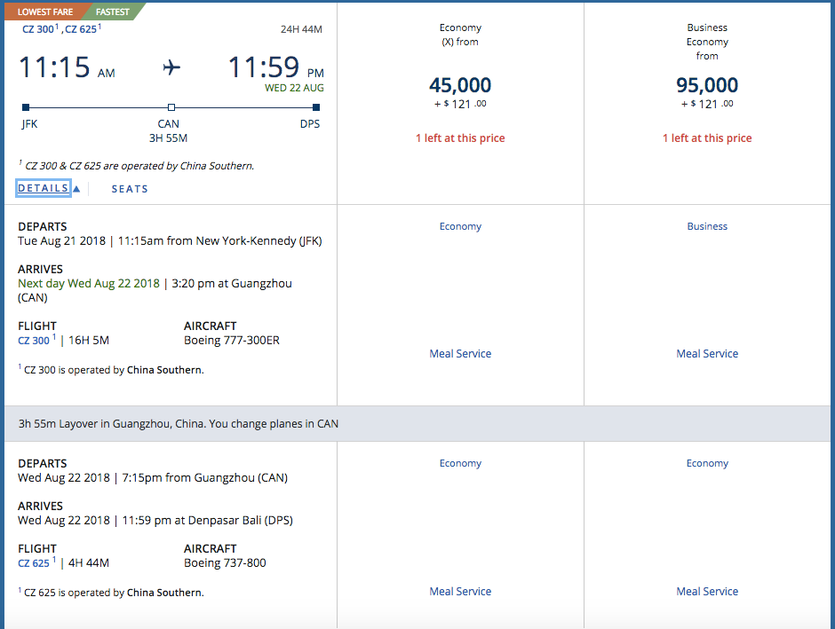Click the FASTEST badge
835x629 pixels.
113,12
